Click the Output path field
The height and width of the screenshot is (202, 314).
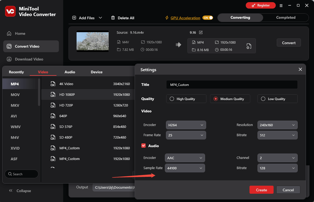pyautogui.click(x=114, y=187)
